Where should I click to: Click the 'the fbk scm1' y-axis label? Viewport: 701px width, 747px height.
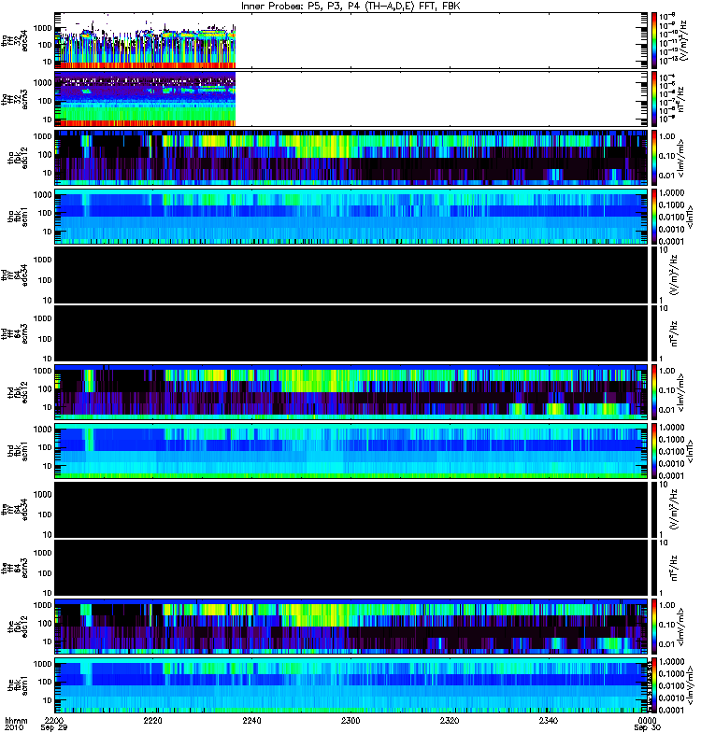tap(18, 685)
